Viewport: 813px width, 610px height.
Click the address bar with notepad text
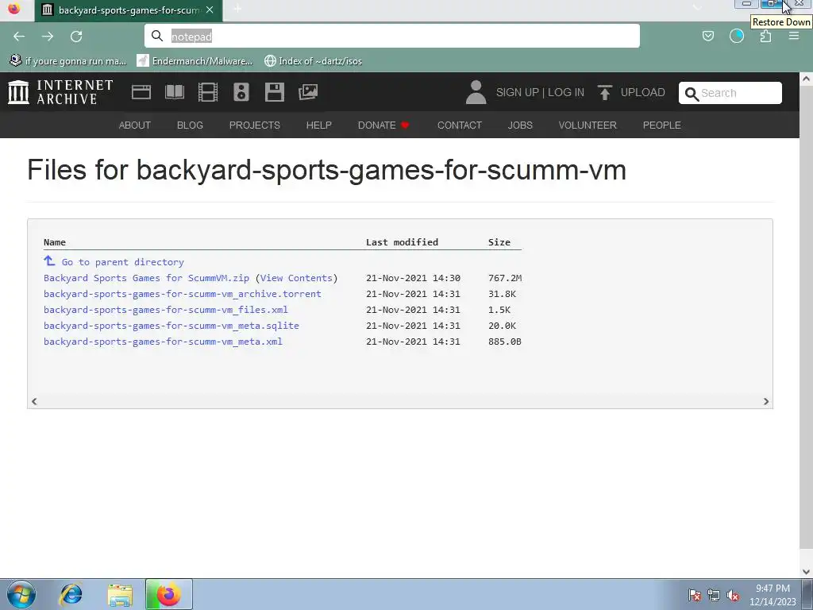[x=392, y=36]
